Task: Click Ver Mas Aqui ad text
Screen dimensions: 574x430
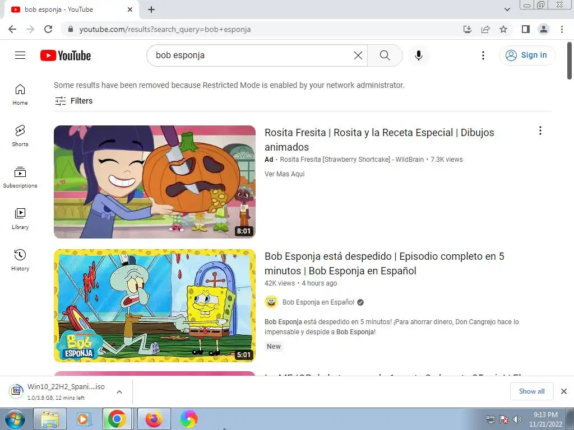Action: coord(284,174)
